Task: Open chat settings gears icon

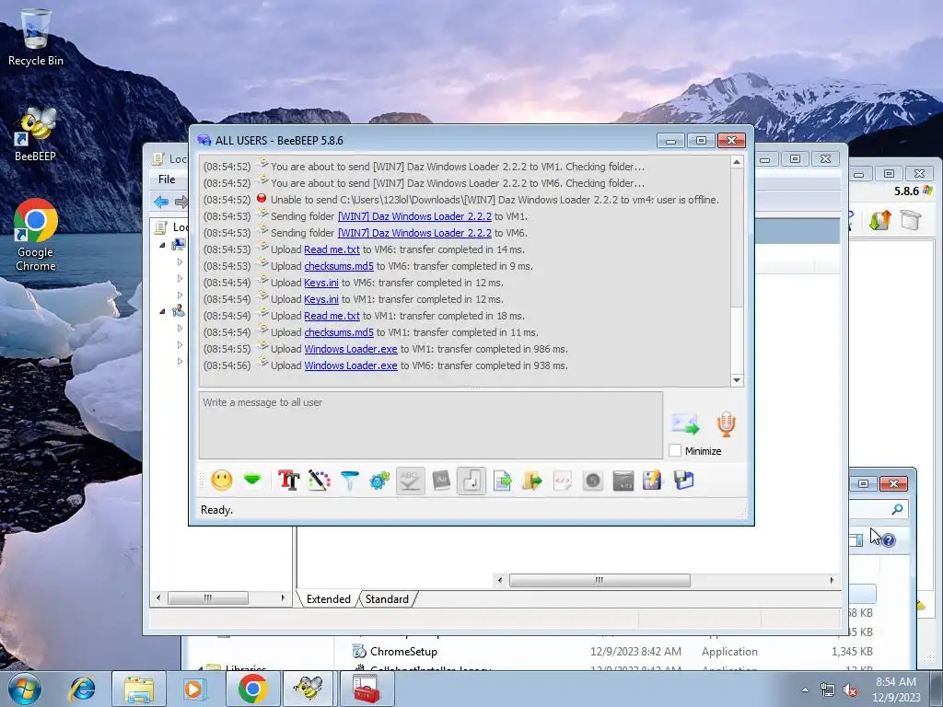Action: 379,481
